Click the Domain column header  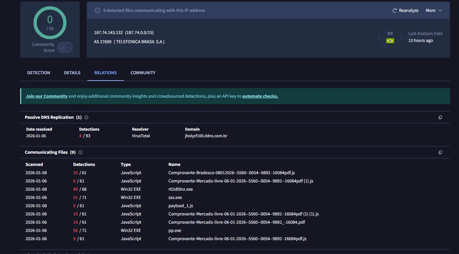(192, 129)
